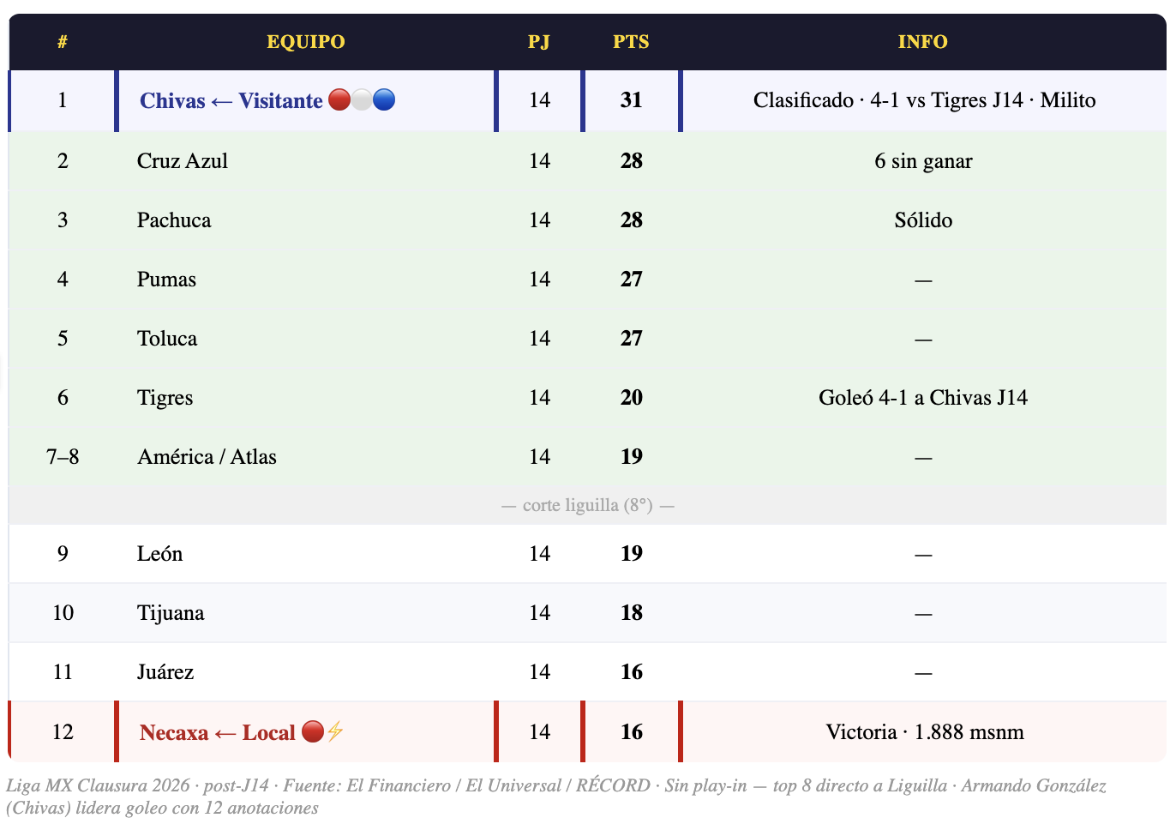Click the Cruz Azul row team name
Image resolution: width=1176 pixels, height=830 pixels.
pos(183,161)
